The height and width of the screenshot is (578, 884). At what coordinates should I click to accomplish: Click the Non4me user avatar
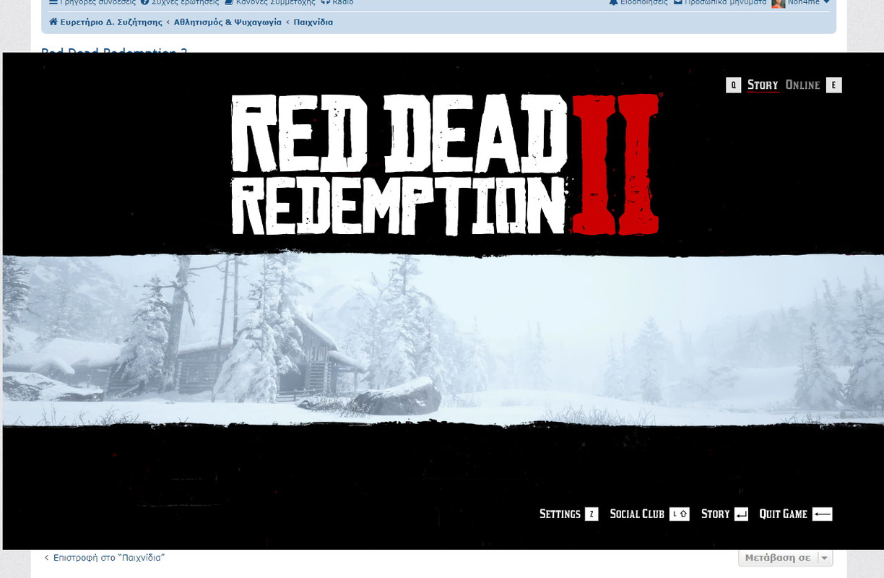778,3
